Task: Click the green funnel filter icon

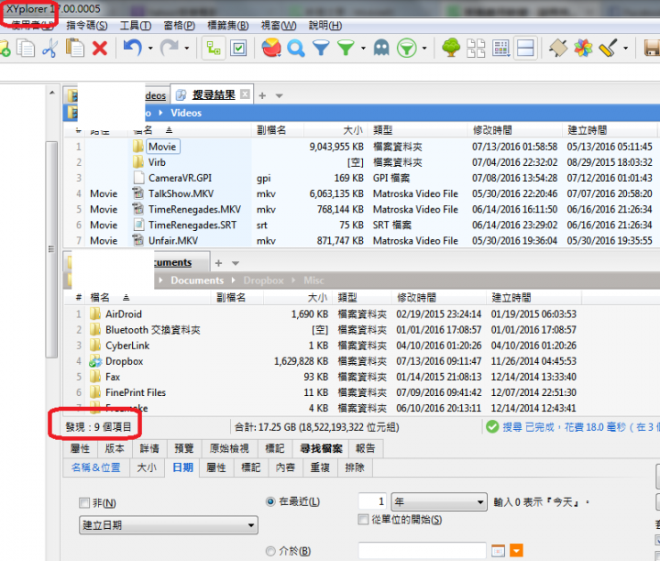Action: (x=346, y=48)
